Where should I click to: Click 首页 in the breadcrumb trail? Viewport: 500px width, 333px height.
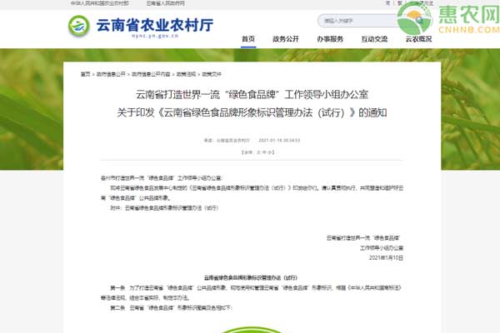[x=85, y=74]
